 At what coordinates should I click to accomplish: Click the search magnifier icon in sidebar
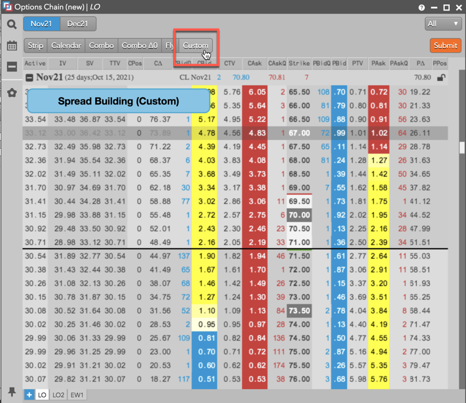[x=12, y=25]
